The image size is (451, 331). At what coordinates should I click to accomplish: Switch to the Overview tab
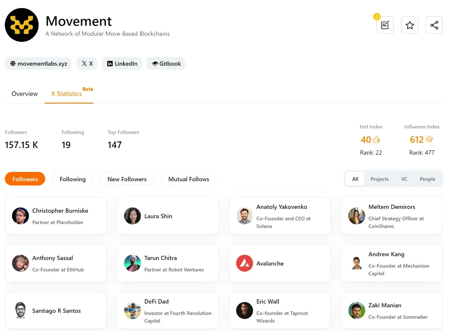pos(25,94)
